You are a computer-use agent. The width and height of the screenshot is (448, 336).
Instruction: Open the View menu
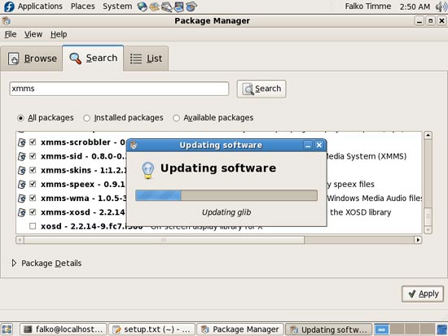tap(33, 34)
